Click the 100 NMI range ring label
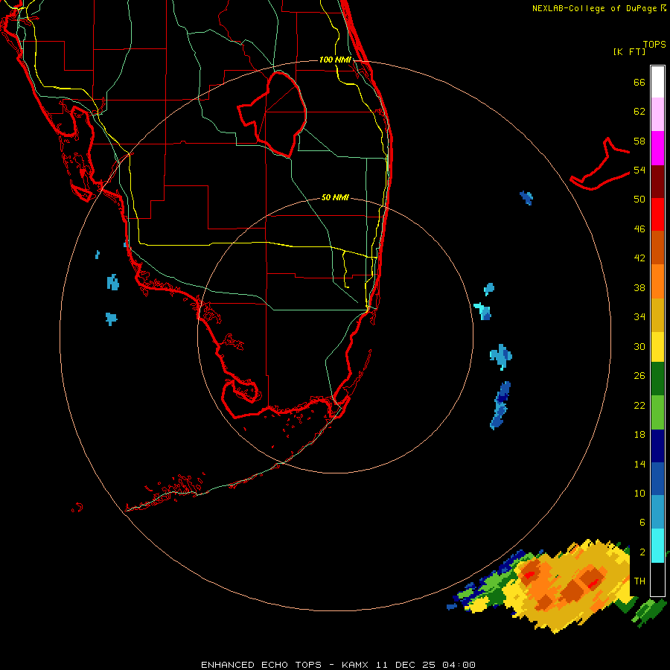Screen dimensions: 670x670 tap(335, 60)
